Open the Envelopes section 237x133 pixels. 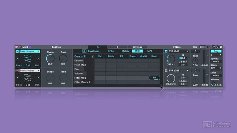click(94, 51)
